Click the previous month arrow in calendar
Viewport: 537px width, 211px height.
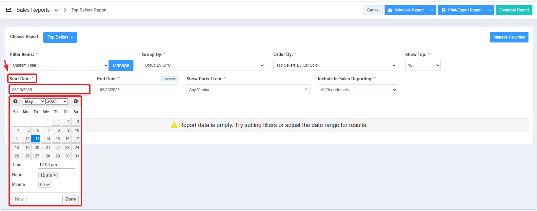point(15,101)
